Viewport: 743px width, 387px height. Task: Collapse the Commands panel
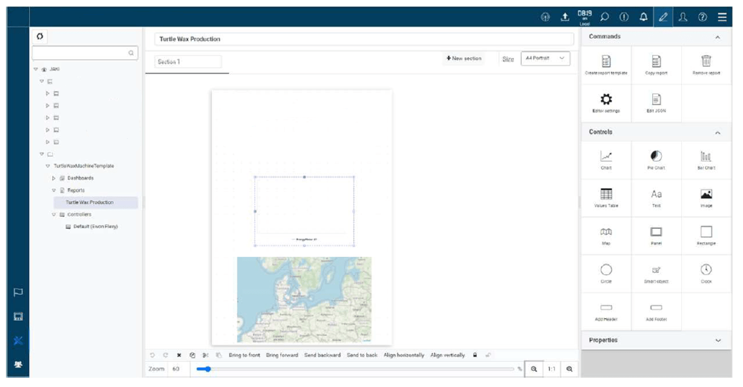[x=718, y=37]
